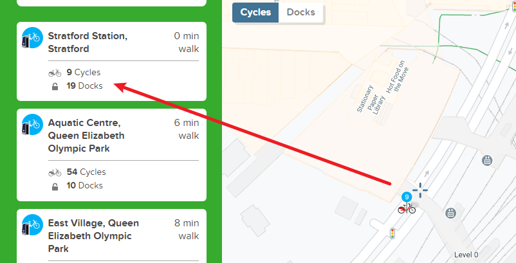Click the padlock icon beside 19 Docks
Image resolution: width=516 pixels, height=263 pixels.
[55, 86]
